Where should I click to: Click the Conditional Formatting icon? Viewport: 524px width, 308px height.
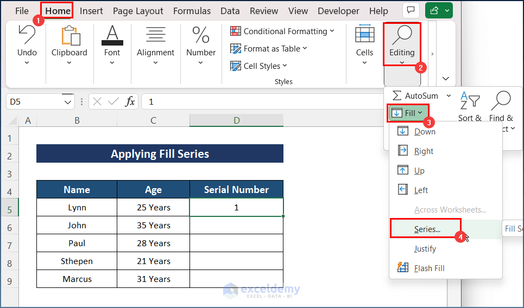(236, 31)
